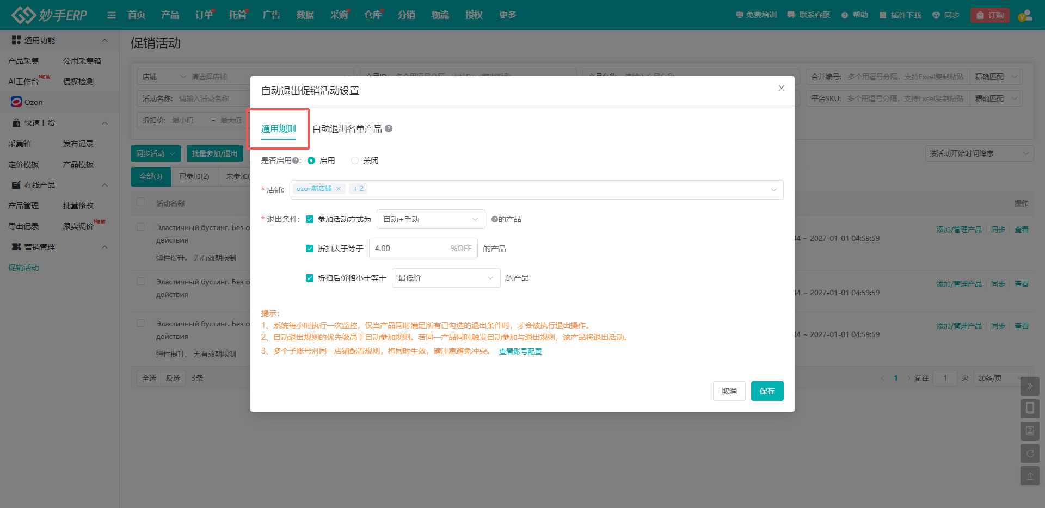Remove ozon新店铺 tag with its x icon

(x=339, y=189)
